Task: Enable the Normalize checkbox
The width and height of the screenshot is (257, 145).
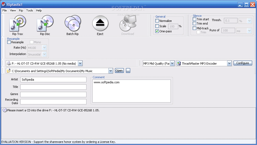Action: 157,21
